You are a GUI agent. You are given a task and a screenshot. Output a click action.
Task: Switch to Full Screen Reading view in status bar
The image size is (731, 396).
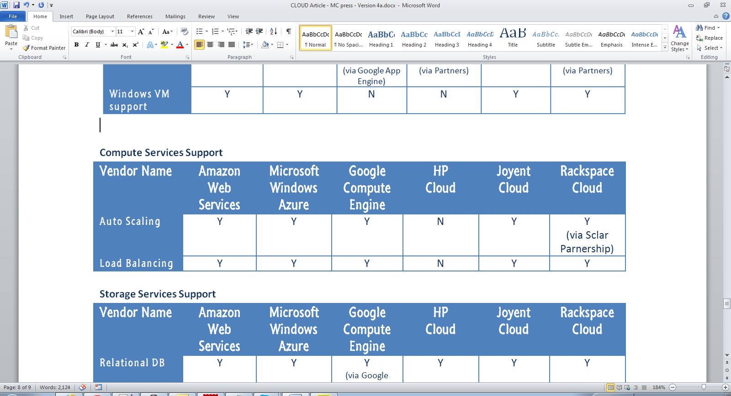tap(619, 388)
